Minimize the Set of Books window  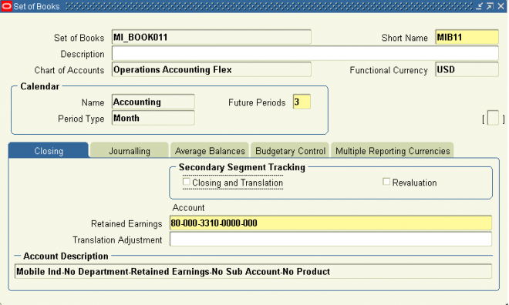[x=479, y=6]
